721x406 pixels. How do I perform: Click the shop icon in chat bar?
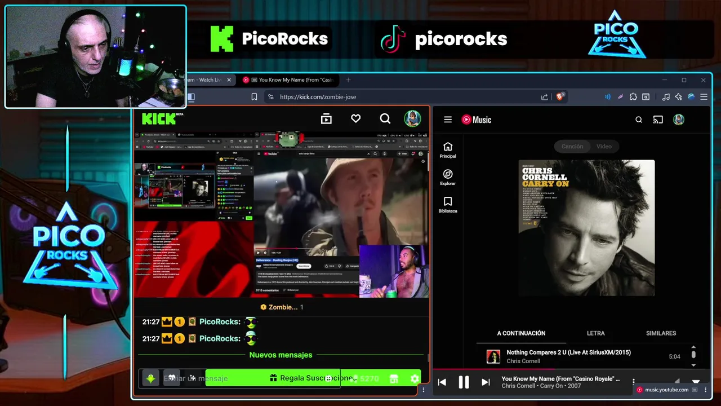pyautogui.click(x=394, y=379)
